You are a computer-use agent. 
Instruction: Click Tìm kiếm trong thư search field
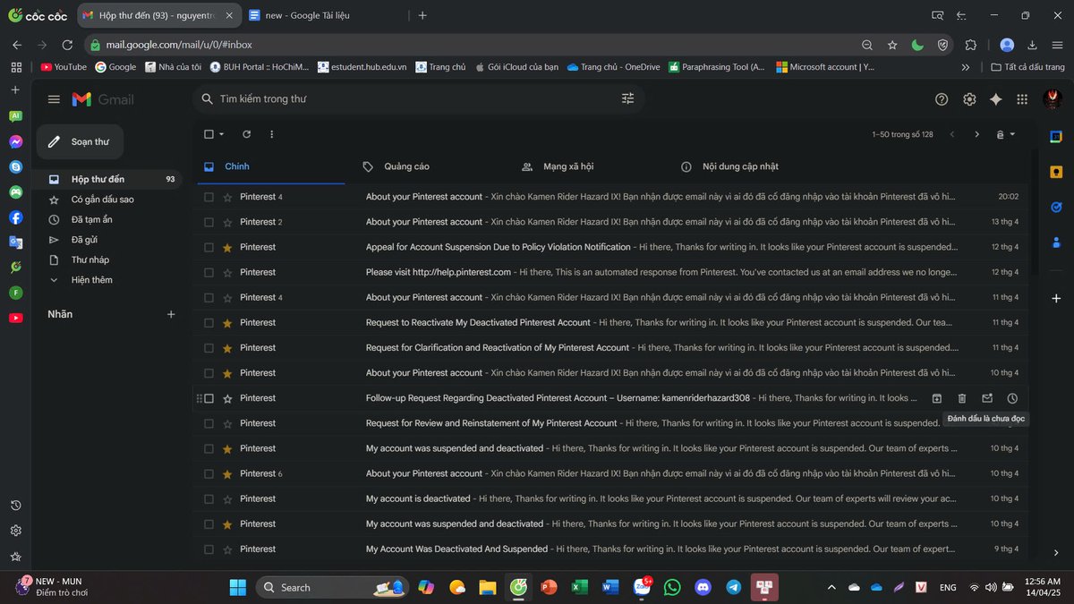point(418,98)
